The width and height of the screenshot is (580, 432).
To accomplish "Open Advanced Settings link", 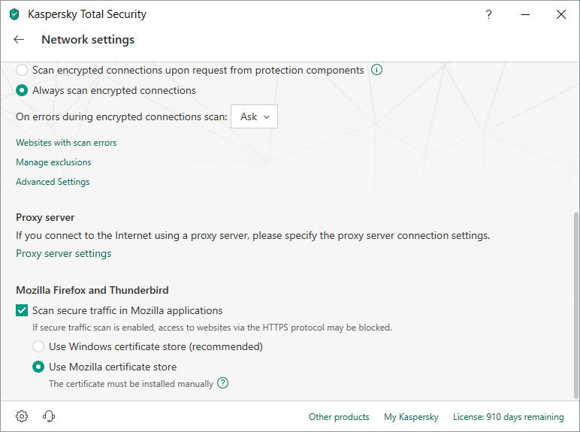I will click(x=53, y=182).
